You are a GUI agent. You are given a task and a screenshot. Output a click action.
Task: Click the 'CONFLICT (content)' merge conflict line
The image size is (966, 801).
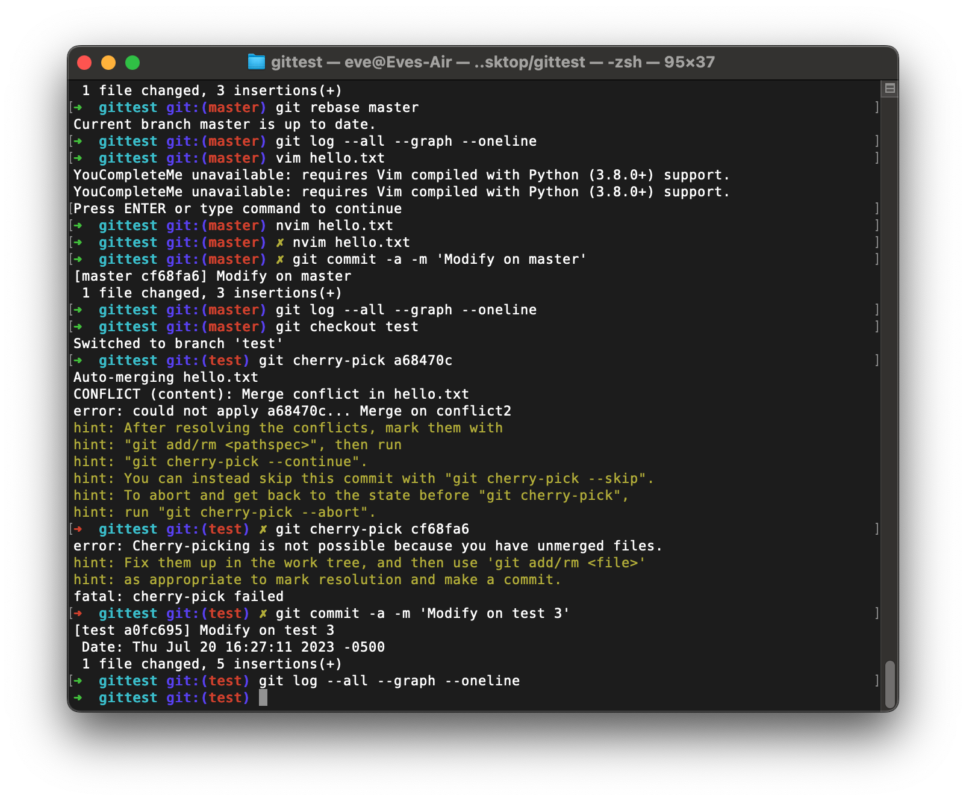click(271, 394)
